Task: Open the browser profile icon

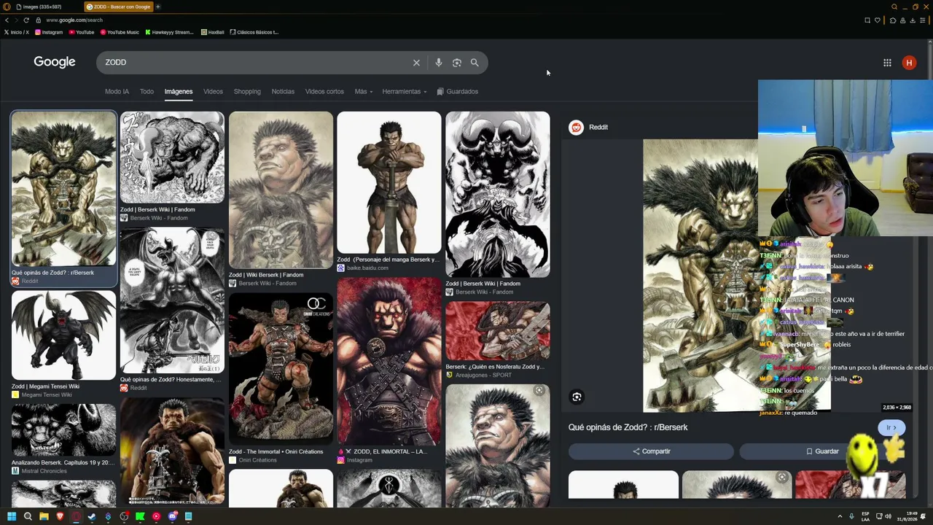Action: 904,20
